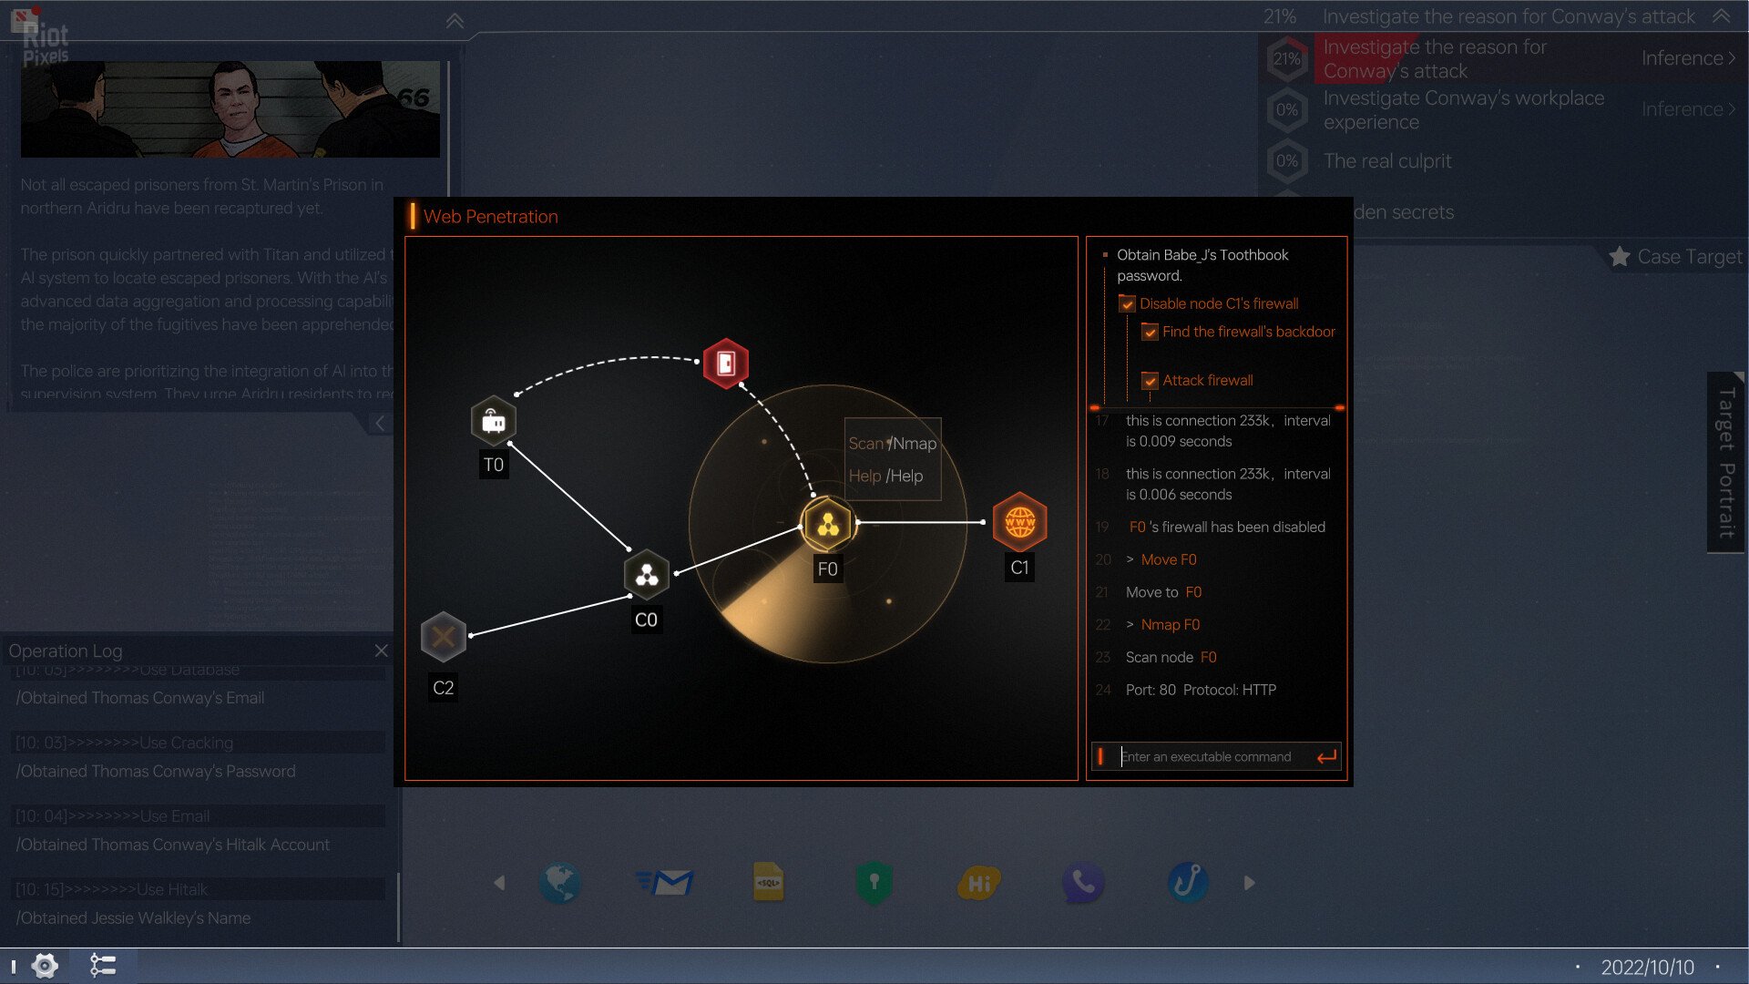
Task: Toggle the Attack firewall checkbox
Action: click(1150, 380)
